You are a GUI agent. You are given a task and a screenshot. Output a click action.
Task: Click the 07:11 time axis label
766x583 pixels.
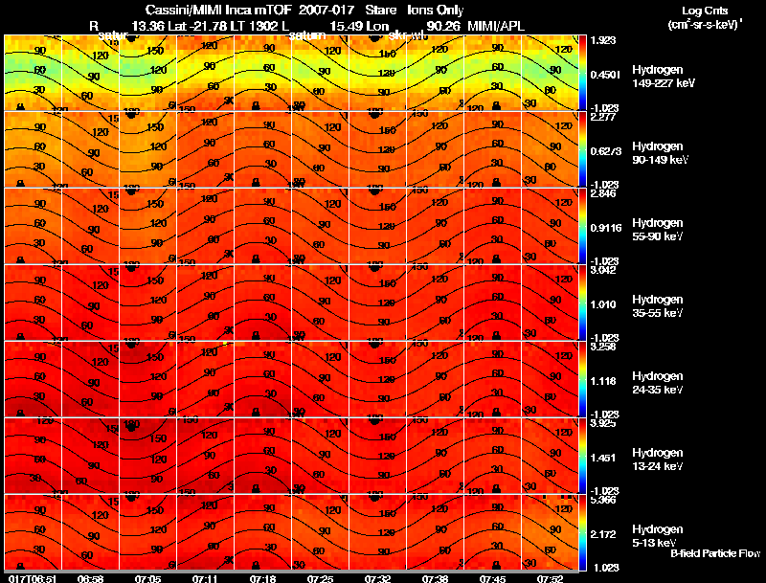pyautogui.click(x=205, y=578)
